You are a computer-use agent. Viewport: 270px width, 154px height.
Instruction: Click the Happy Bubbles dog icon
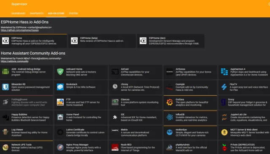click(5, 117)
